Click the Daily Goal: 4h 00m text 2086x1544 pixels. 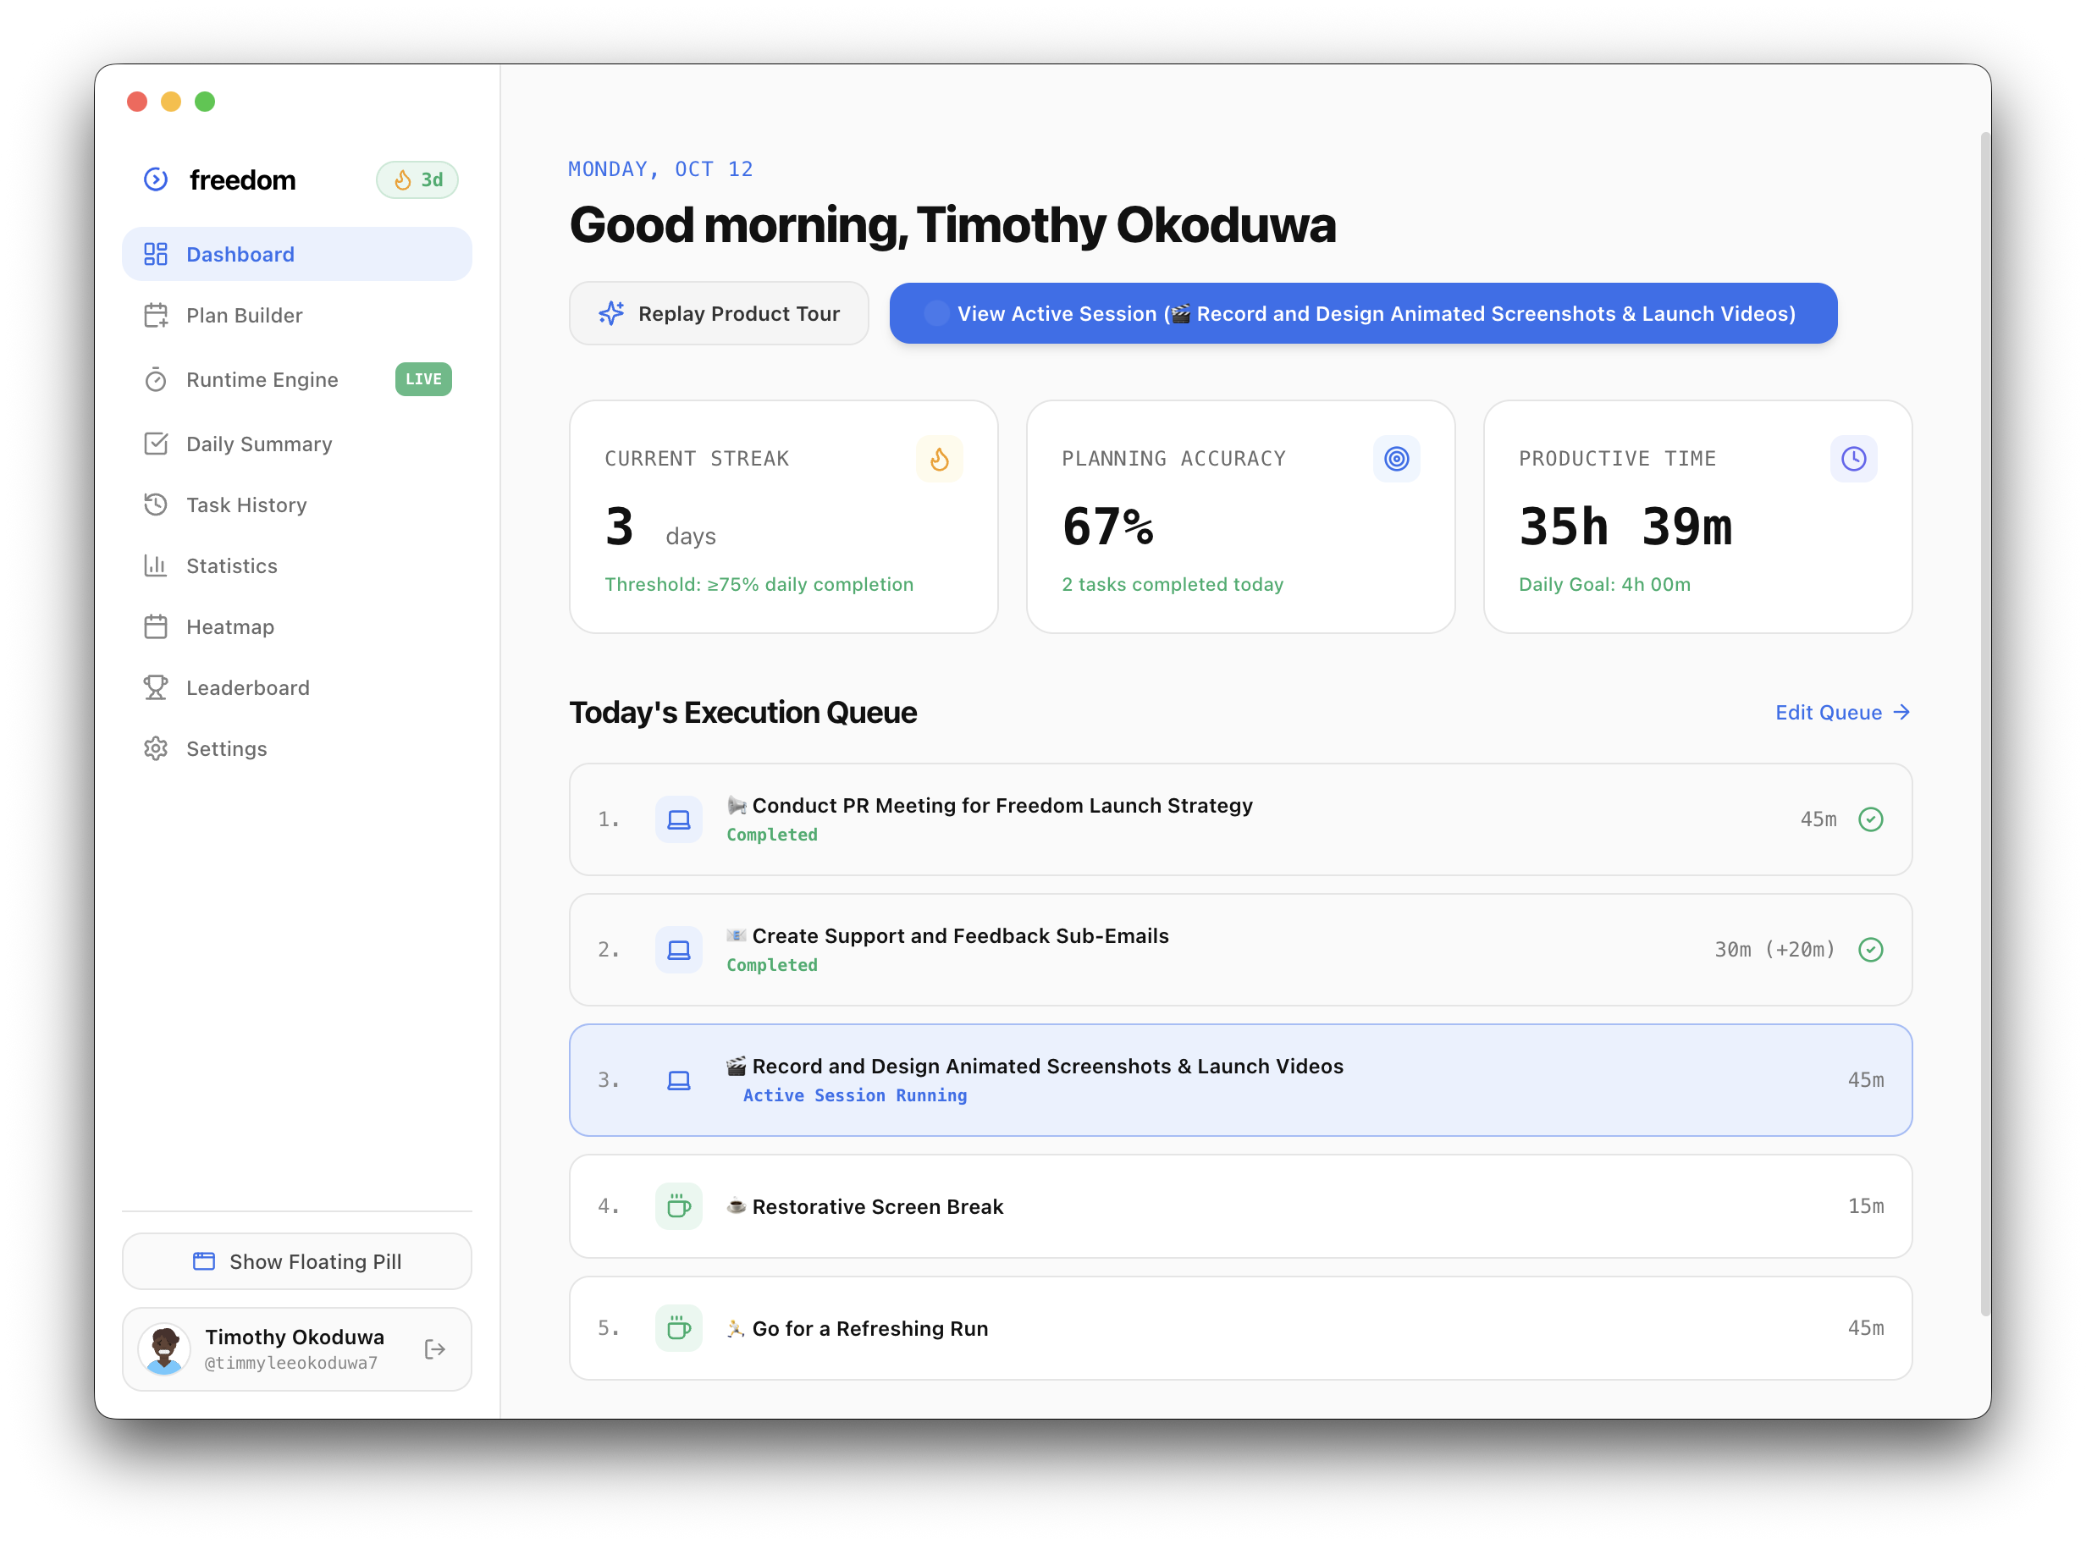(1603, 584)
